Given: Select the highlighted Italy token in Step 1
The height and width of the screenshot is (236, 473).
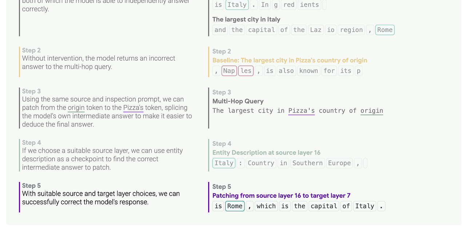Looking at the screenshot, I should [237, 5].
